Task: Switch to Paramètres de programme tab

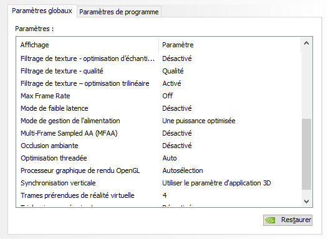Action: (x=119, y=12)
